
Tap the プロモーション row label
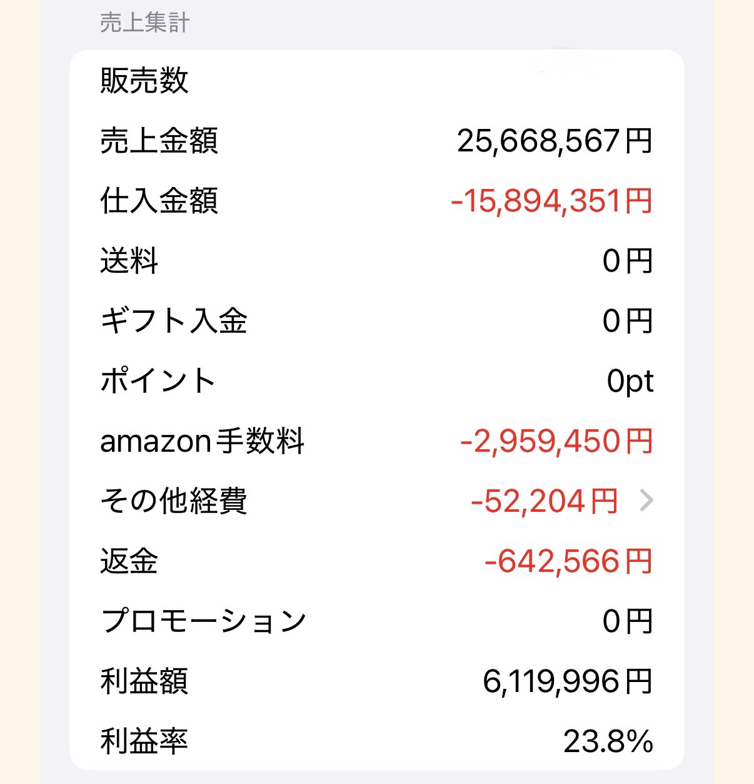coord(203,621)
